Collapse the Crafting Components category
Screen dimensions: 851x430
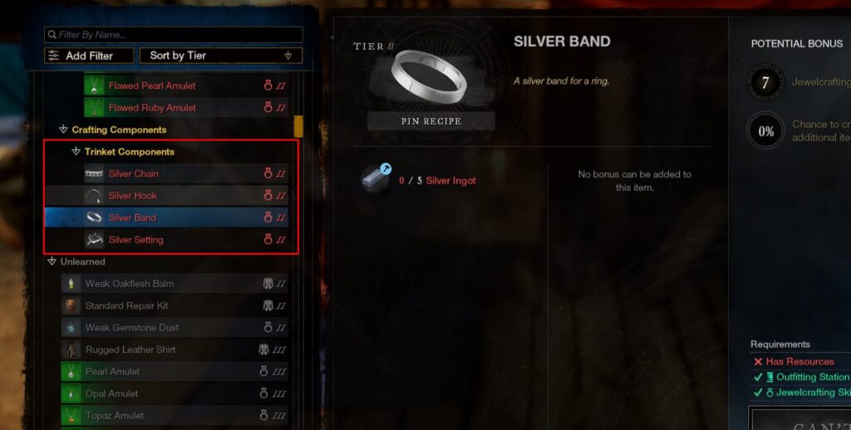click(x=63, y=129)
